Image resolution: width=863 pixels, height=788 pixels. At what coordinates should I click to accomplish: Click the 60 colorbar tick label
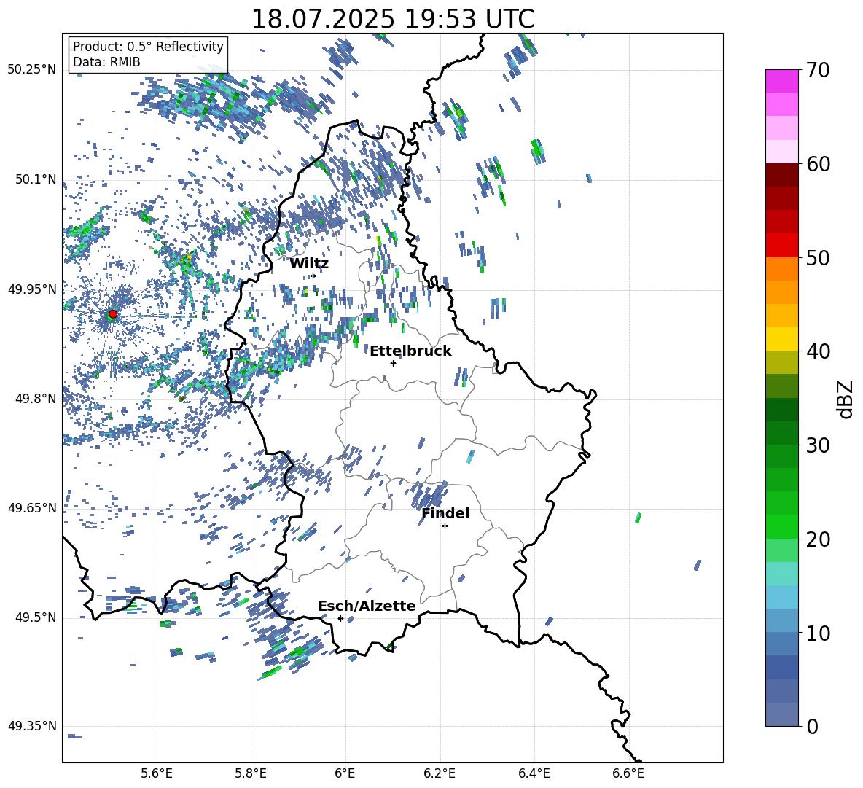click(818, 164)
